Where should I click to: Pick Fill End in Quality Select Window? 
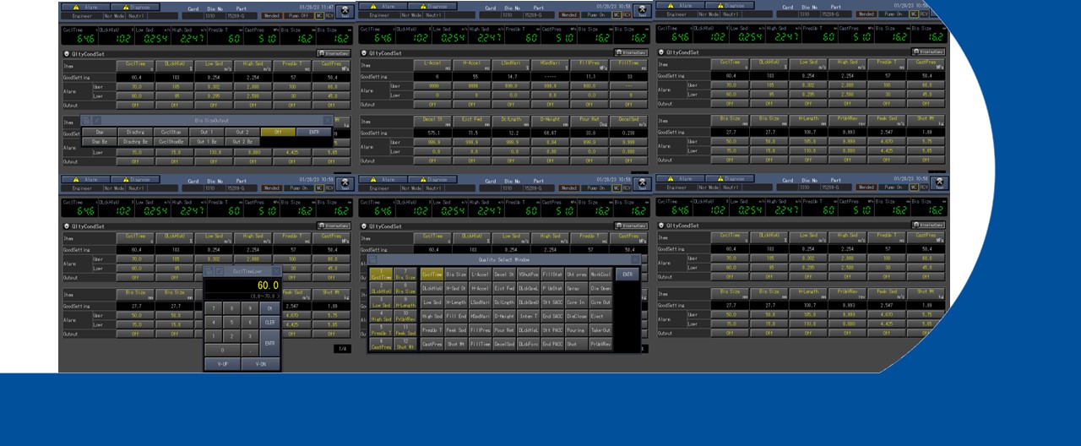[456, 316]
